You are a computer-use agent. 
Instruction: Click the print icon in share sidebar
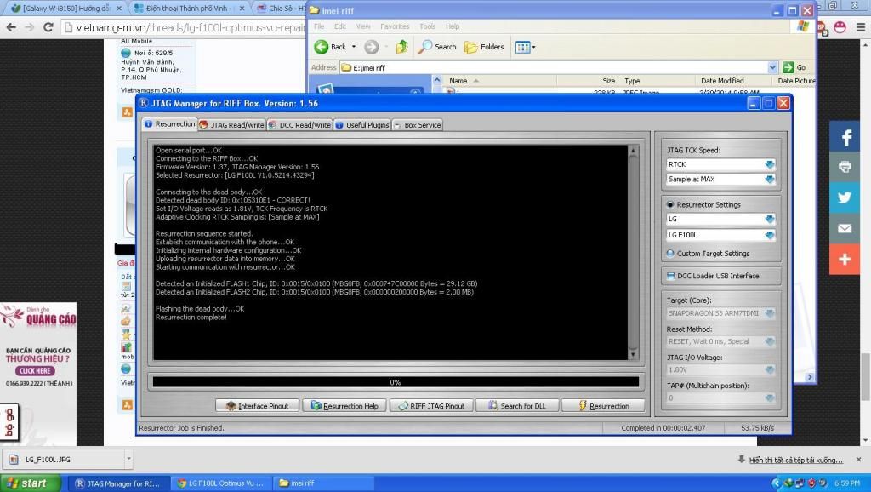(845, 167)
